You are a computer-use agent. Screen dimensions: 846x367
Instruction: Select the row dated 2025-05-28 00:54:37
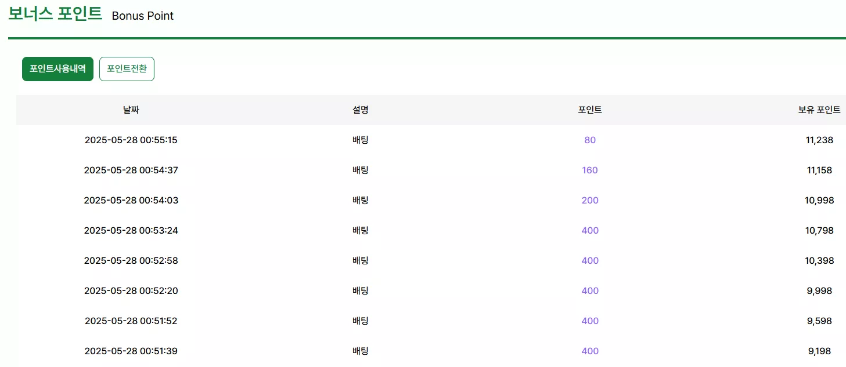tap(431, 170)
